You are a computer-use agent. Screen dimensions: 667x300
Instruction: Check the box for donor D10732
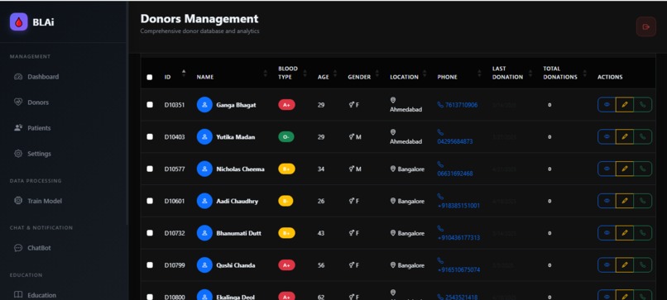(150, 233)
